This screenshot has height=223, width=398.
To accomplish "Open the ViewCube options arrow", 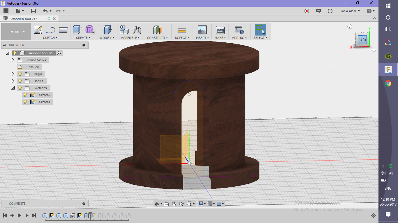I will 374,51.
